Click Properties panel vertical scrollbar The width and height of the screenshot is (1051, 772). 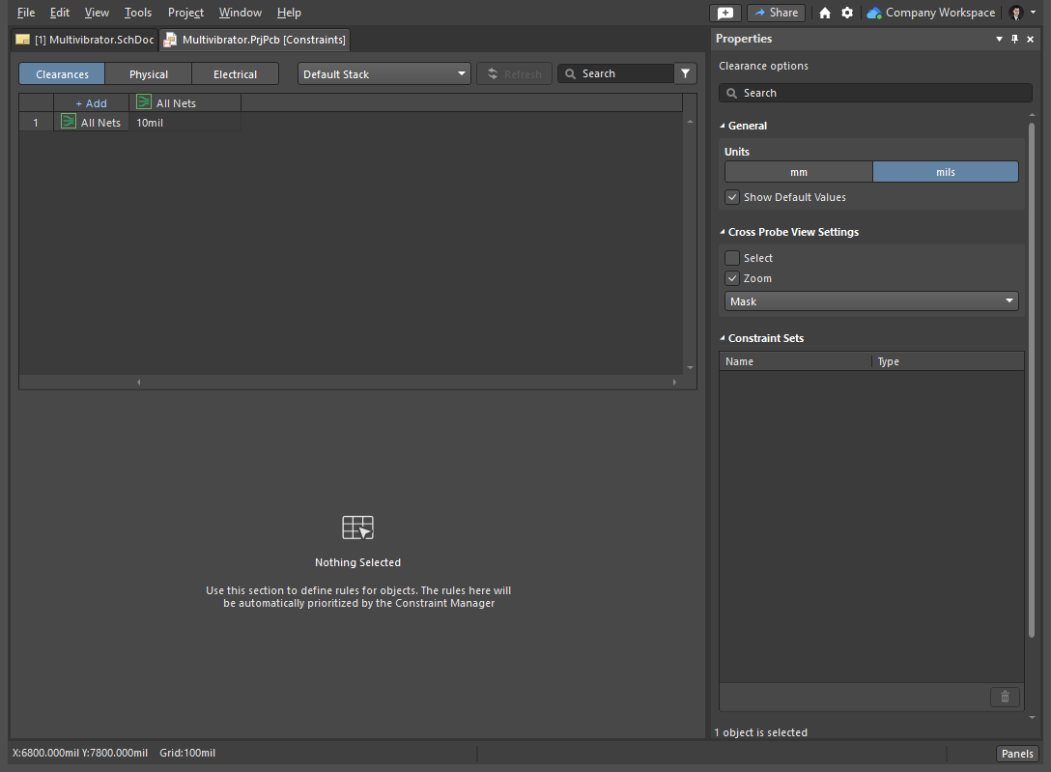1032,380
